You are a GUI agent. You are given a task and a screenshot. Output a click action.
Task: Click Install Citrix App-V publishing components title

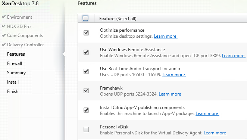coord(142,108)
